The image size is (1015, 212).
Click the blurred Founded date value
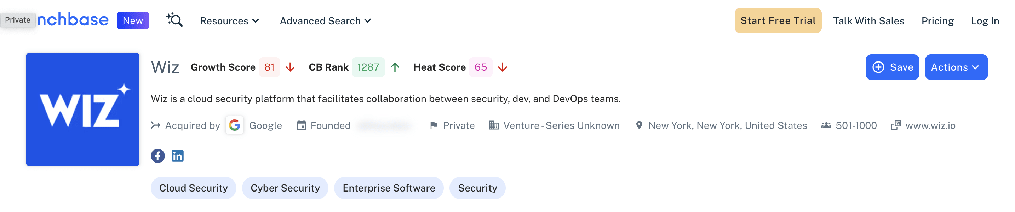click(x=384, y=125)
